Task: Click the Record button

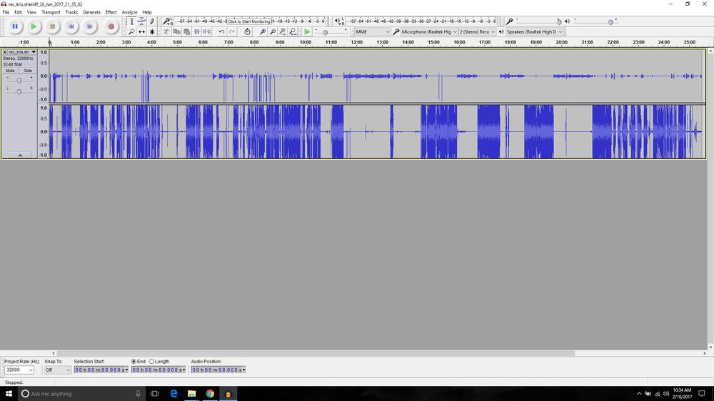Action: (x=111, y=26)
